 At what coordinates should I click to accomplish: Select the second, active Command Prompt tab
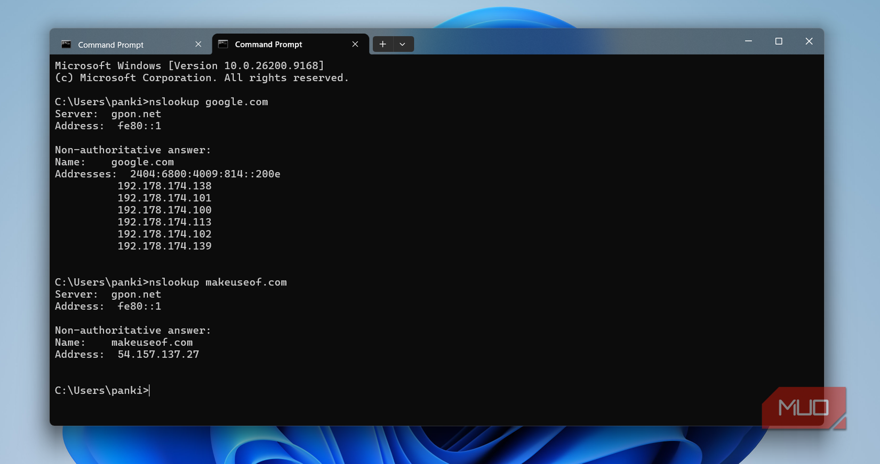(290, 44)
